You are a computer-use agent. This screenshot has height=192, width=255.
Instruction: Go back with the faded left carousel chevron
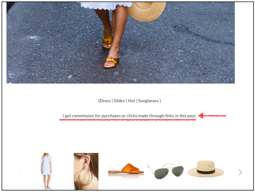pos(19,172)
